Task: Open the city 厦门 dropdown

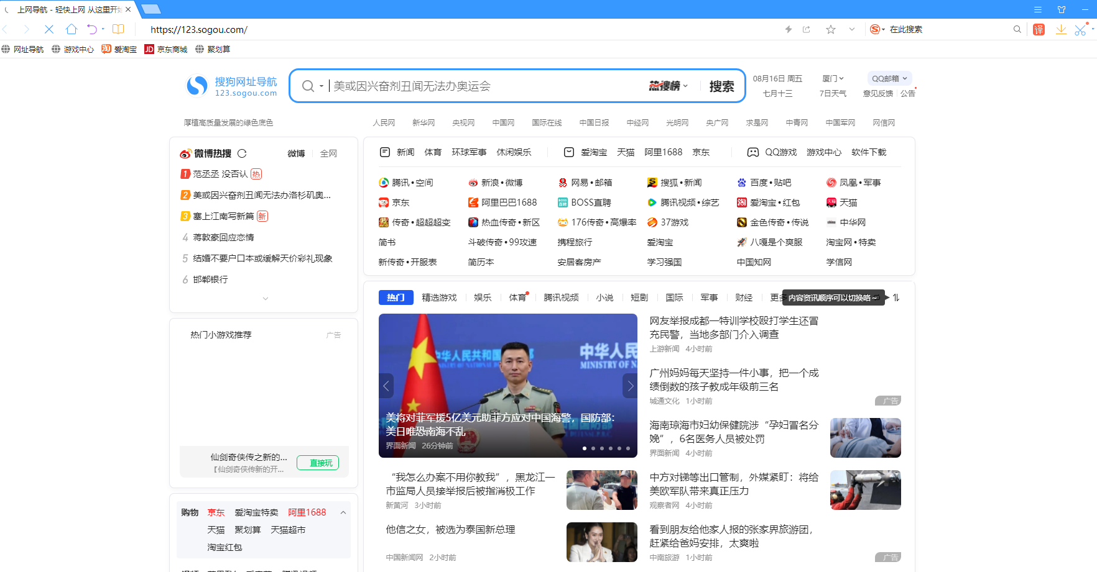Action: [x=833, y=78]
